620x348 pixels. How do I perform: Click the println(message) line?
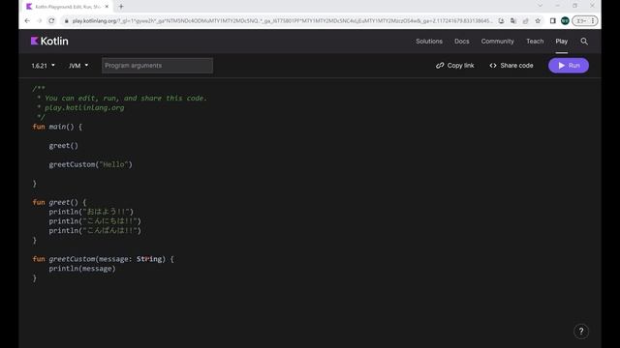[82, 269]
